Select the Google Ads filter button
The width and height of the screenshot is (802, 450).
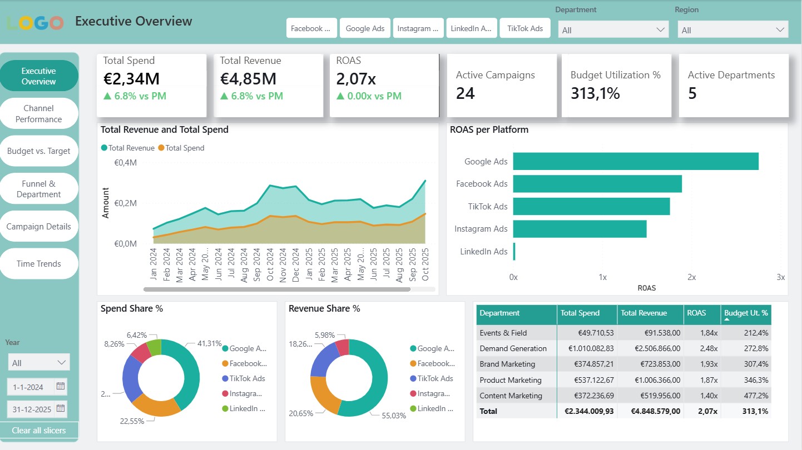(365, 28)
